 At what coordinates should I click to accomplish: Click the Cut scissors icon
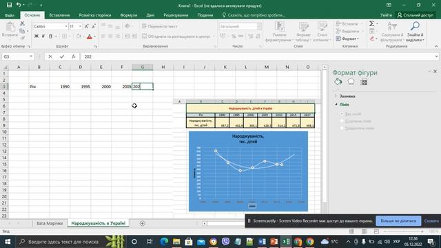[22, 23]
